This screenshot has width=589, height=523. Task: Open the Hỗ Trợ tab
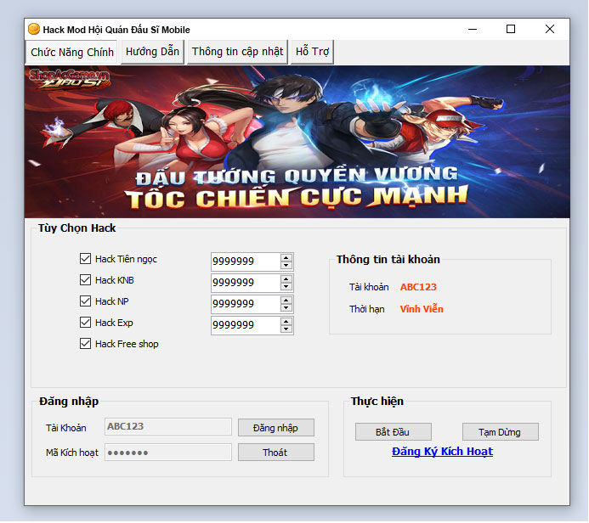312,52
